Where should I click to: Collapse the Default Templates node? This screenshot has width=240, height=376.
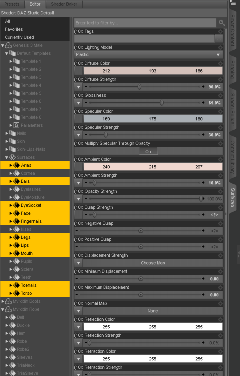click(x=7, y=53)
